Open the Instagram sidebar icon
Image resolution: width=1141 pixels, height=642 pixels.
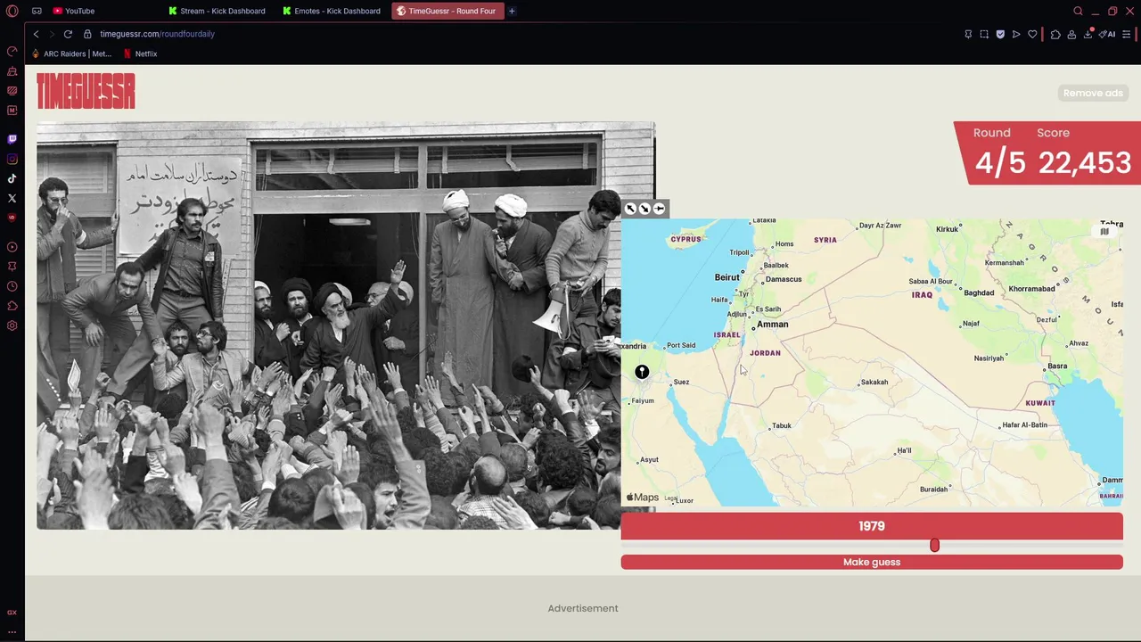pyautogui.click(x=12, y=159)
